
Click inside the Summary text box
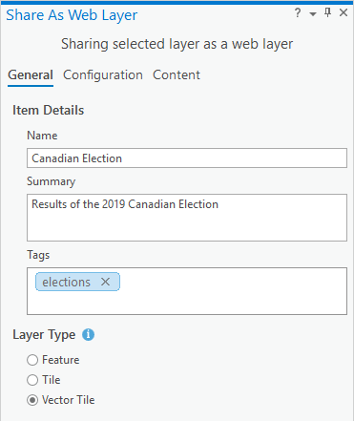coord(187,218)
